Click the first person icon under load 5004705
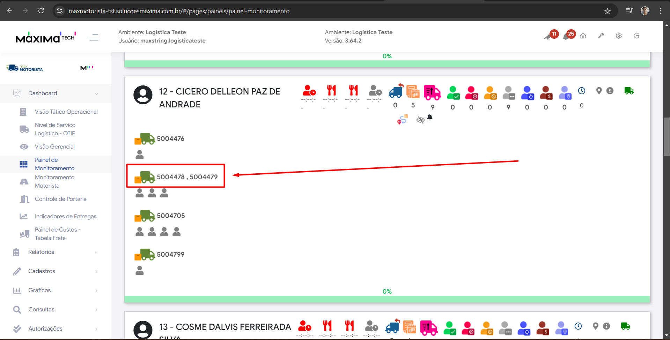Viewport: 670px width, 340px height. pyautogui.click(x=140, y=232)
